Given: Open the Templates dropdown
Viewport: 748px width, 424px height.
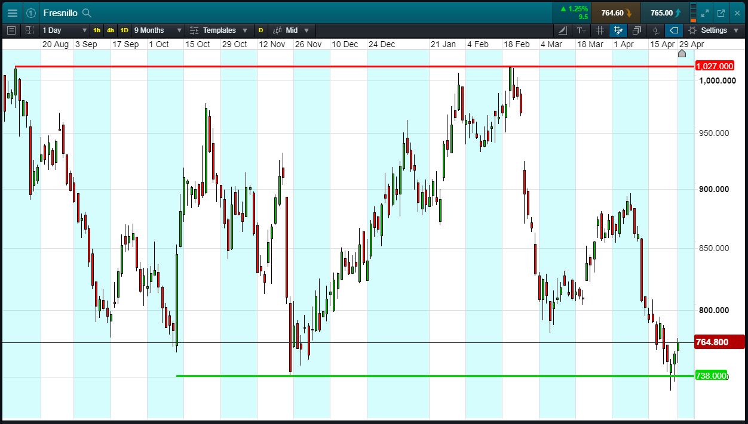Looking at the screenshot, I should pos(219,30).
